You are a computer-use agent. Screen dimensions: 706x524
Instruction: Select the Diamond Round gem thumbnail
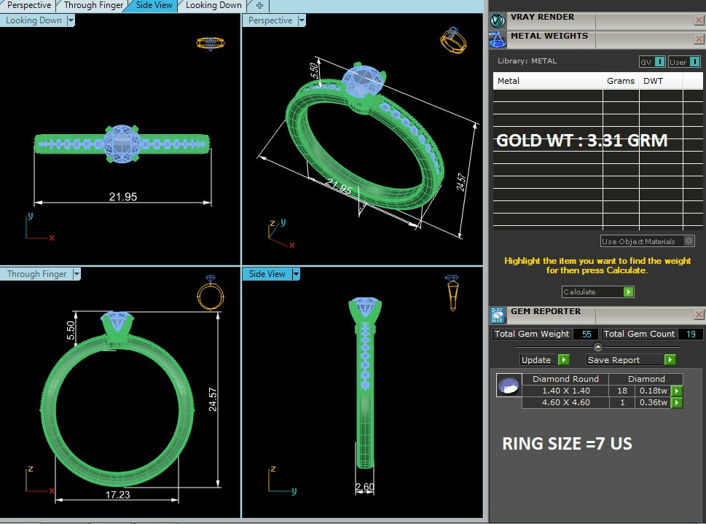[x=509, y=386]
